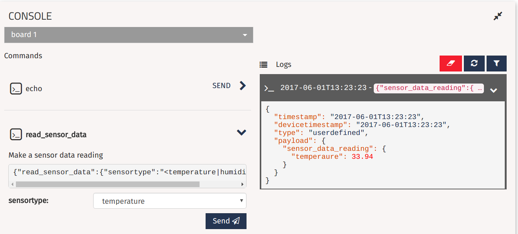This screenshot has width=518, height=234.
Task: Click the log entry prompt icon
Action: (x=269, y=88)
